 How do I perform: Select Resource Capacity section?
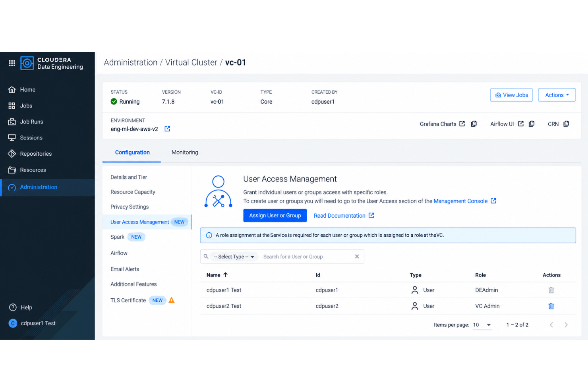point(133,192)
